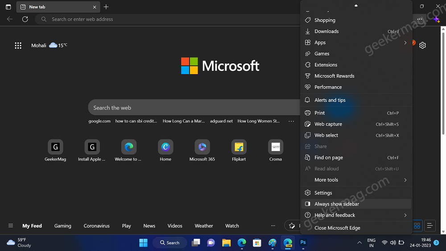Click the Mohali weather widget
This screenshot has height=251, width=446.
coord(49,45)
